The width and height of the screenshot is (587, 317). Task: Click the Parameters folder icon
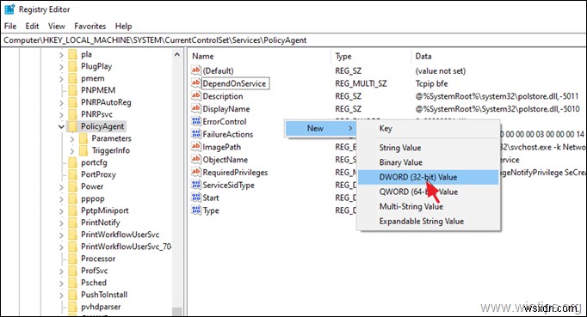pyautogui.click(x=83, y=138)
